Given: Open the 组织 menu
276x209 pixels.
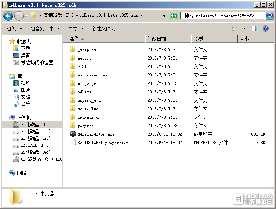Looking at the screenshot, I should (x=15, y=28).
